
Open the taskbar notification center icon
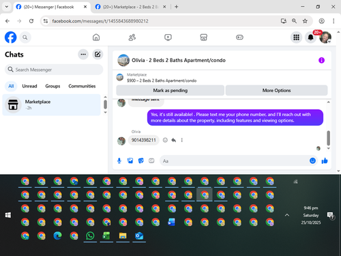coord(330,216)
